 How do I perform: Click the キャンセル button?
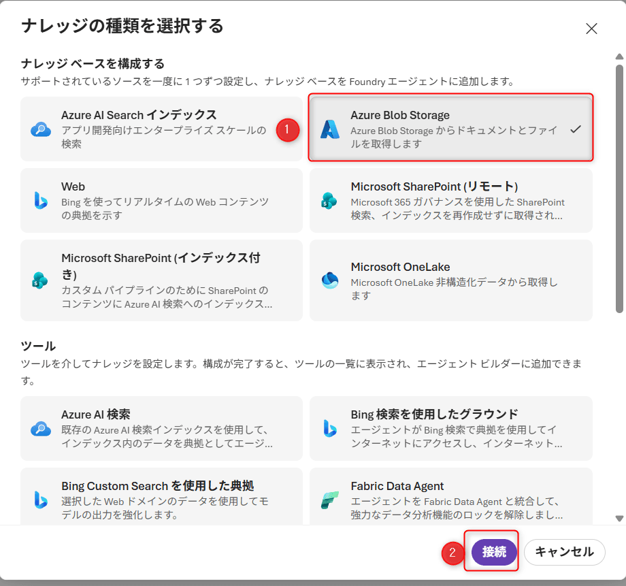564,552
